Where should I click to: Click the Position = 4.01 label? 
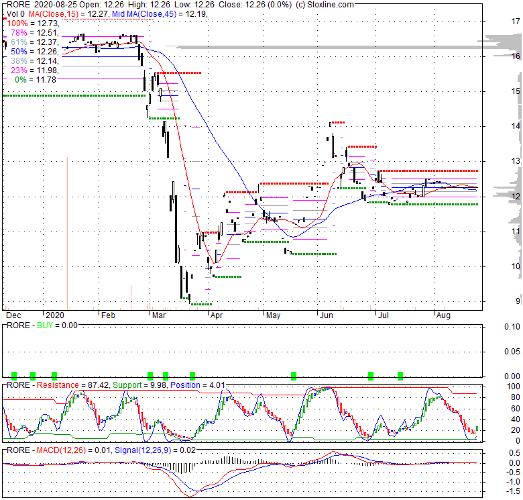coord(198,385)
